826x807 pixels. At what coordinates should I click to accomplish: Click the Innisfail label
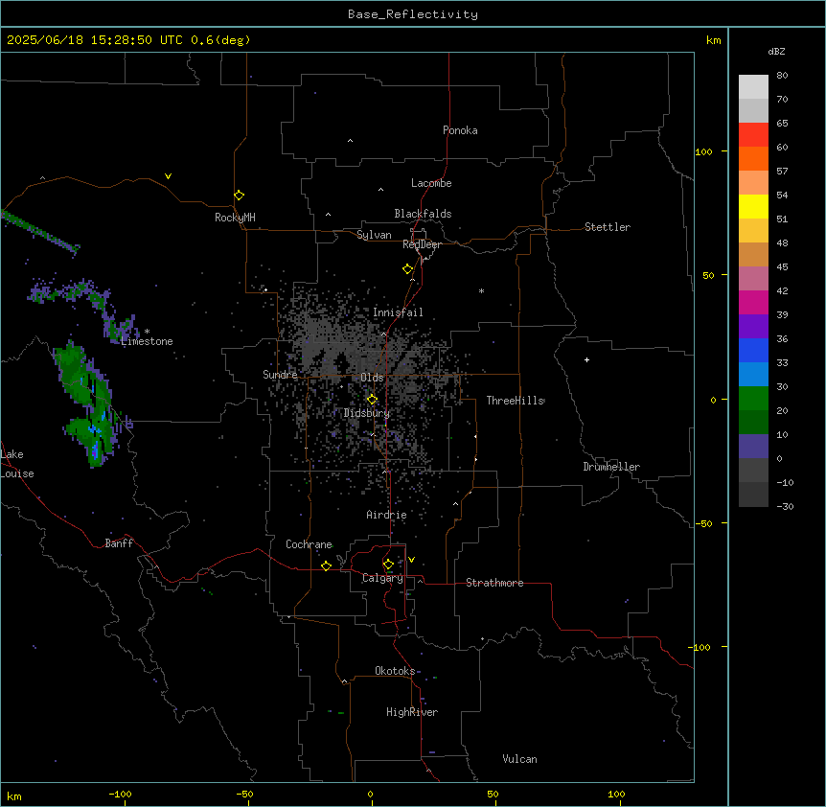(398, 312)
